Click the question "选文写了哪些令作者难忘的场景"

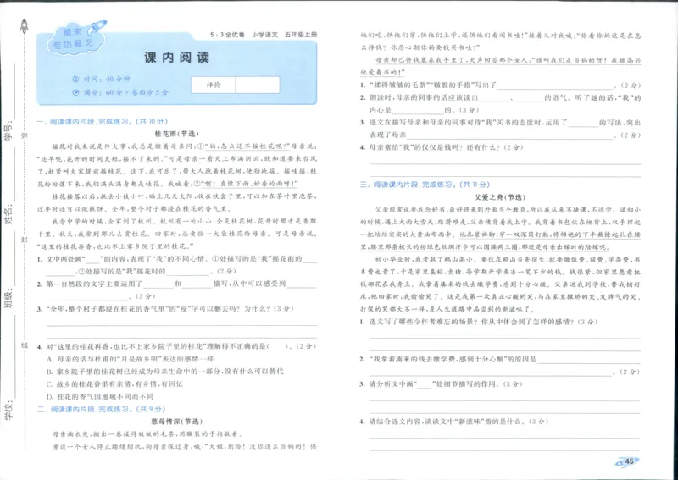pos(479,322)
